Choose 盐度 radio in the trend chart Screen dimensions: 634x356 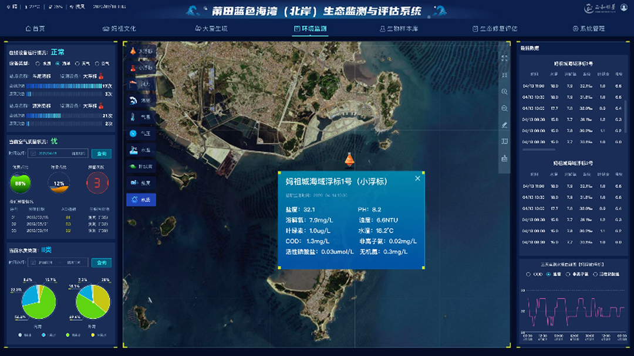(549, 274)
